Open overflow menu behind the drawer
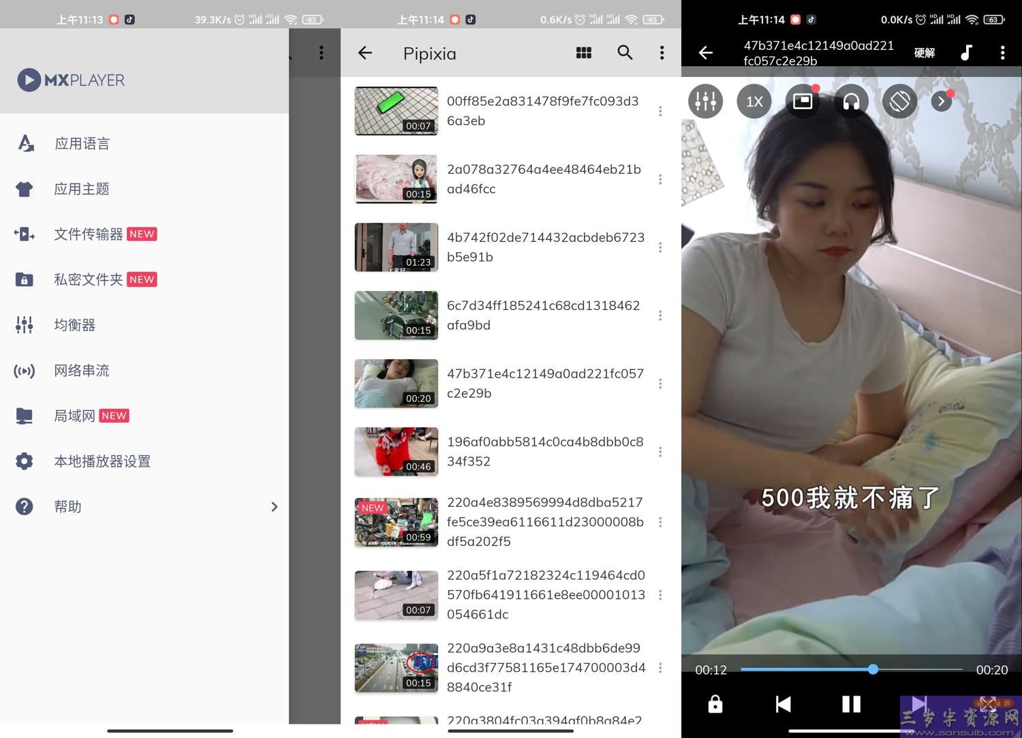The height and width of the screenshot is (738, 1022). pos(322,52)
